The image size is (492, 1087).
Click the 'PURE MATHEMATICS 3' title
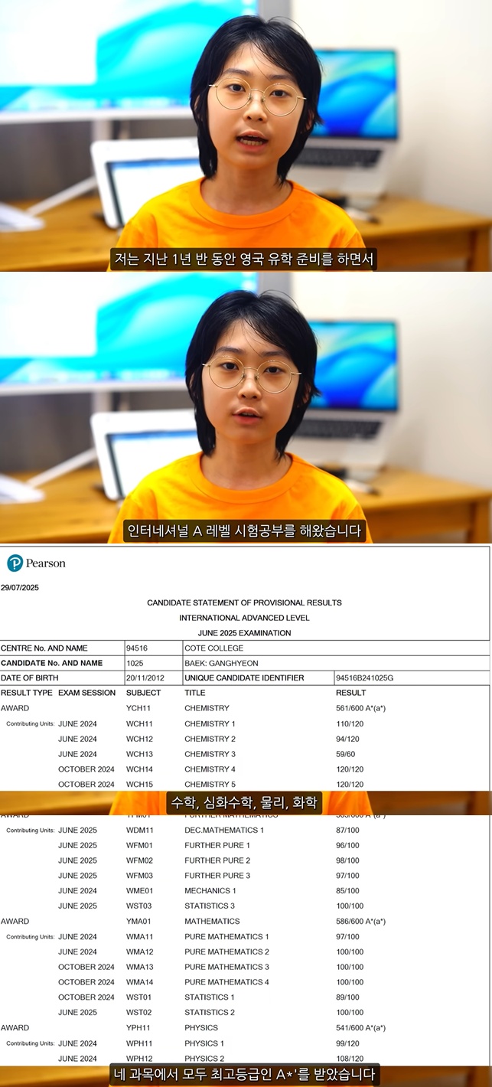click(226, 967)
